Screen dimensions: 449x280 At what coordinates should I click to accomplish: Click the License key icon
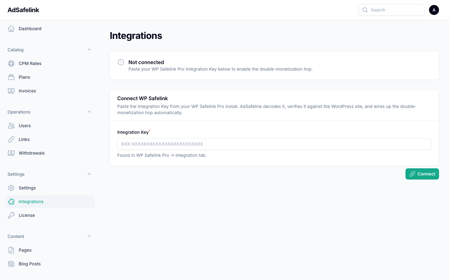pos(11,215)
